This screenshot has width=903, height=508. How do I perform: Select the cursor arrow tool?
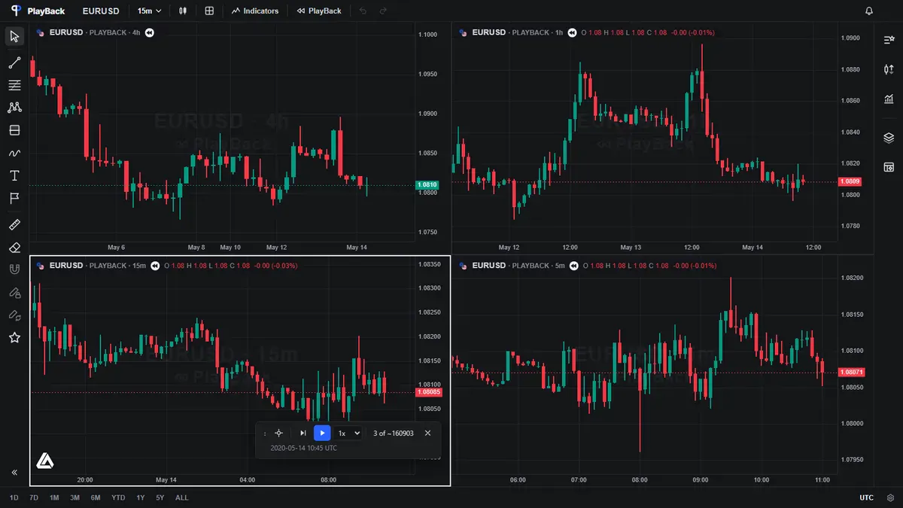[14, 36]
